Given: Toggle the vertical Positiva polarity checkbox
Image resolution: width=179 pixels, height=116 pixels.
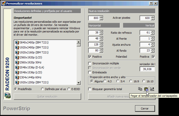Looking at the screenshot, I should point(153,57).
